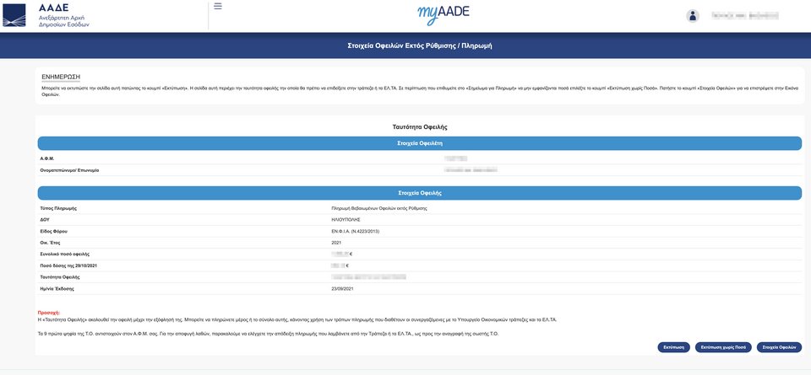Click the blurred Α.Φ.Μ. value
The height and width of the screenshot is (375, 811).
(x=455, y=158)
